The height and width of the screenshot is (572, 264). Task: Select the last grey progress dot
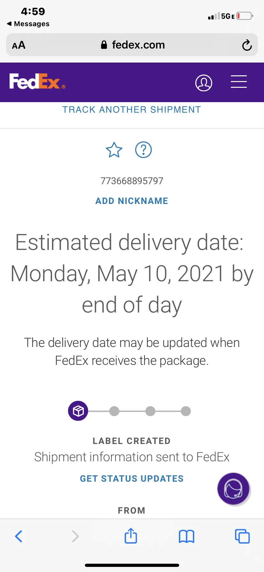(186, 411)
